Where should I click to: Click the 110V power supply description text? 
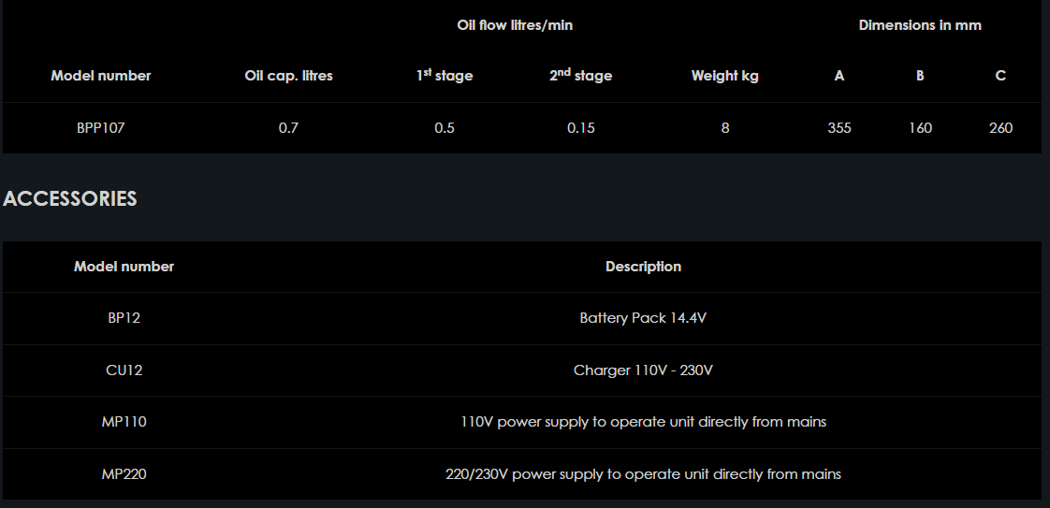click(643, 422)
